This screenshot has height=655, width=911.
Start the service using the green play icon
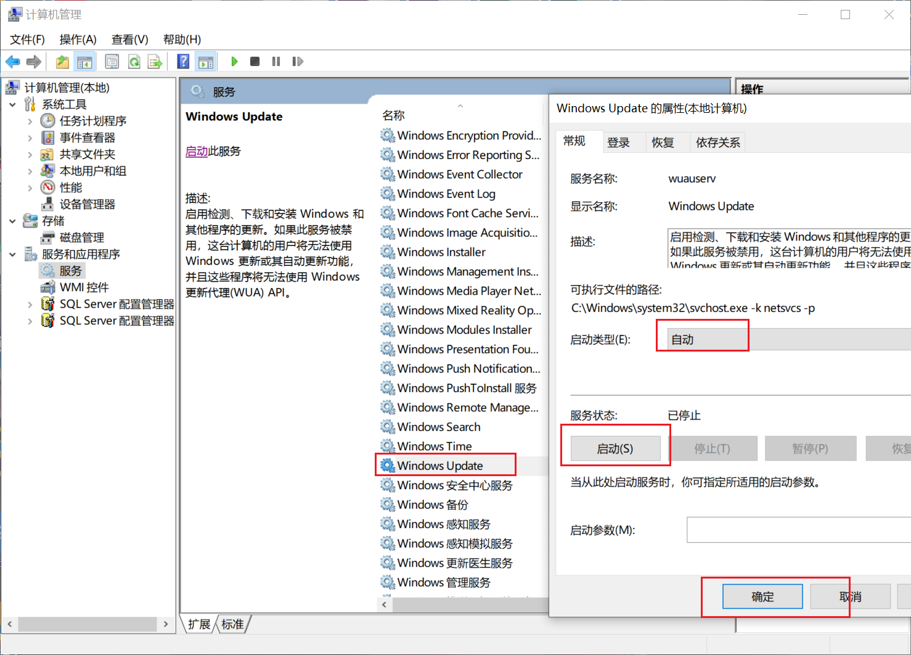[x=234, y=61]
